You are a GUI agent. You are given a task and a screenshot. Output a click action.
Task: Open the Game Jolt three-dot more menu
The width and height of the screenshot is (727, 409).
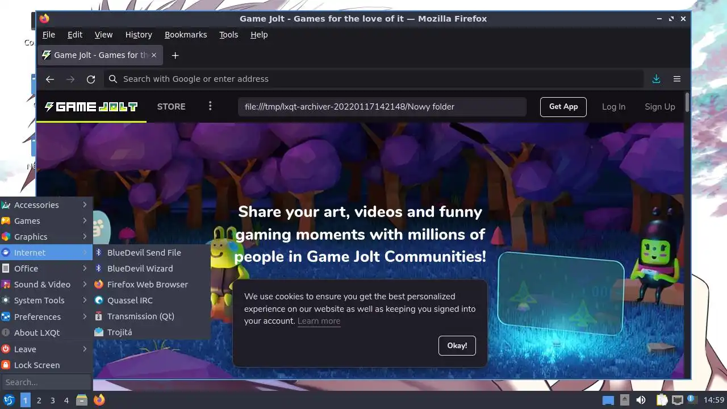tap(210, 106)
